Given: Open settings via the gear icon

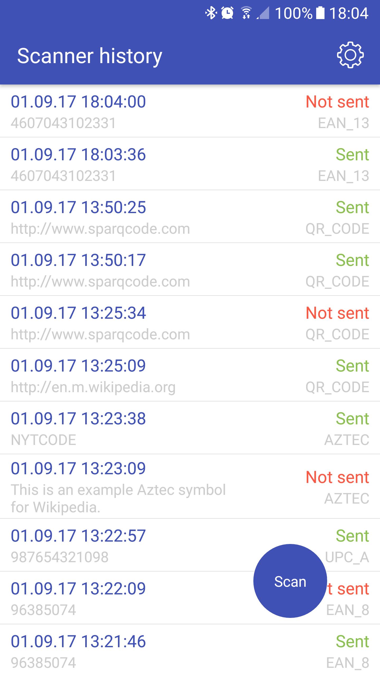Looking at the screenshot, I should (x=350, y=55).
